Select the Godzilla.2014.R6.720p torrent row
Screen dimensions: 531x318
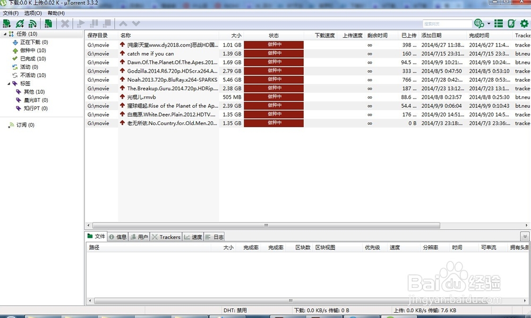click(308, 71)
